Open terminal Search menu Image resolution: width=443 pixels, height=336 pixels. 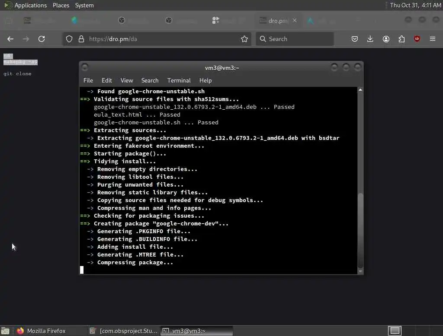click(x=150, y=80)
